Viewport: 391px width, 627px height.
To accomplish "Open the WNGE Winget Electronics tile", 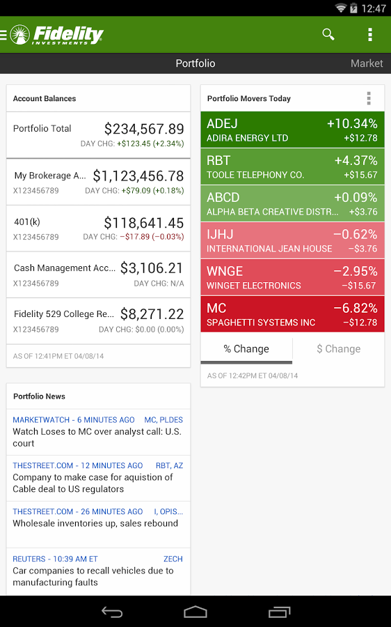I will (x=292, y=277).
